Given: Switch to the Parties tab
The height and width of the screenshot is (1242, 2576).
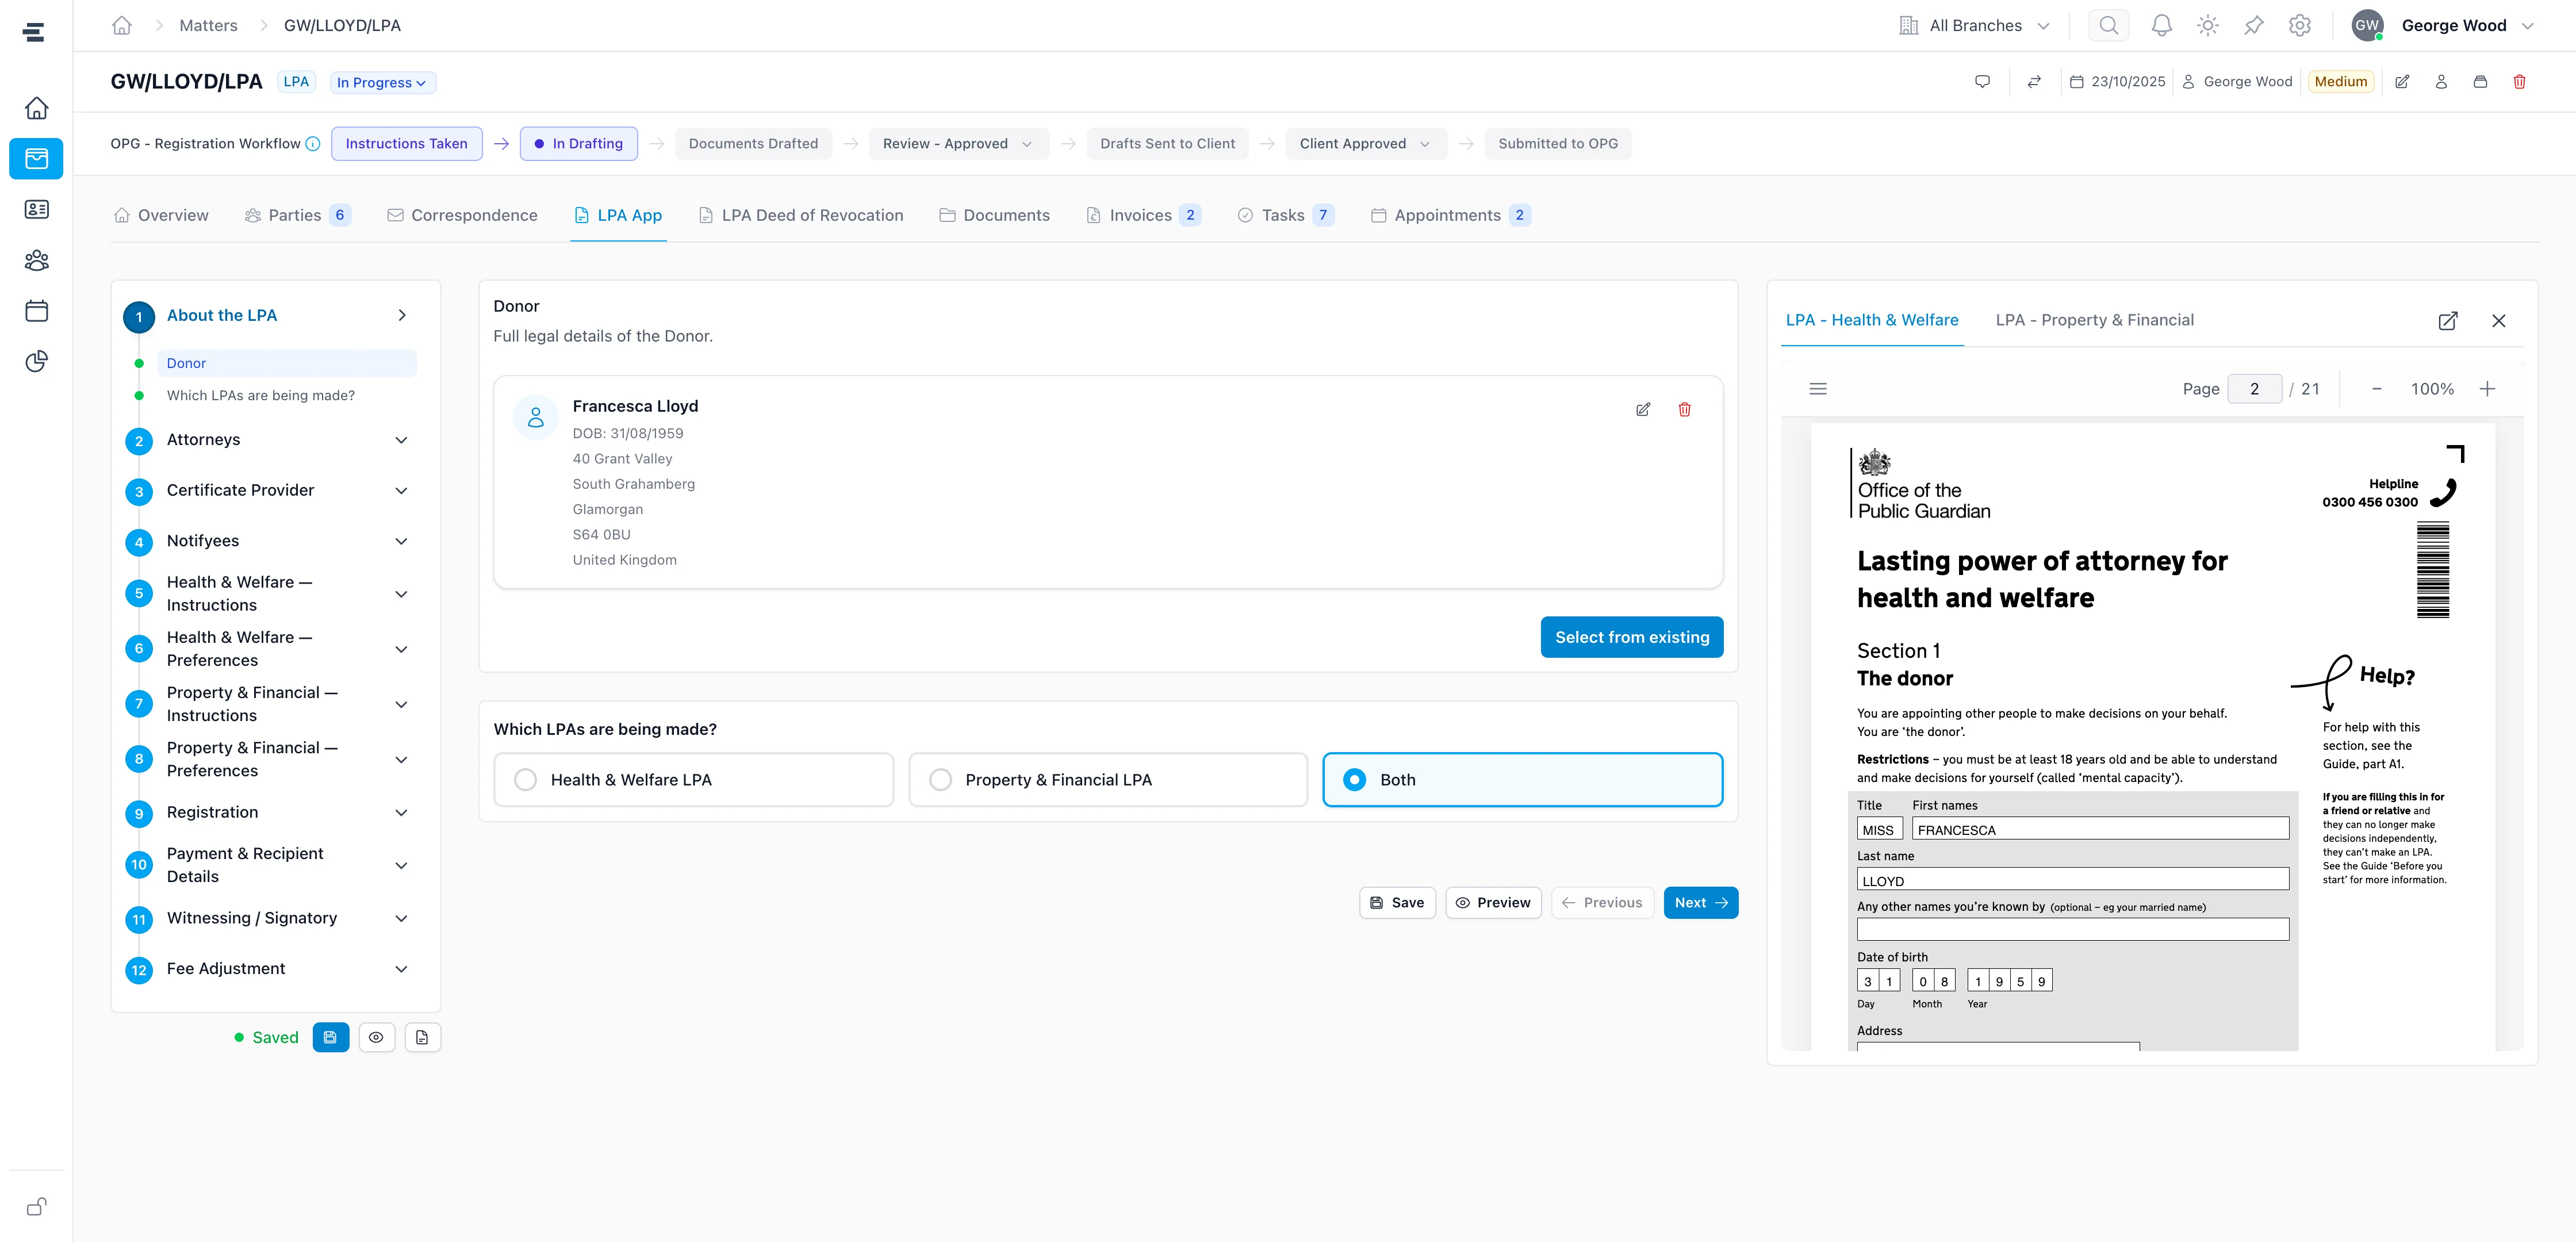Looking at the screenshot, I should point(297,216).
